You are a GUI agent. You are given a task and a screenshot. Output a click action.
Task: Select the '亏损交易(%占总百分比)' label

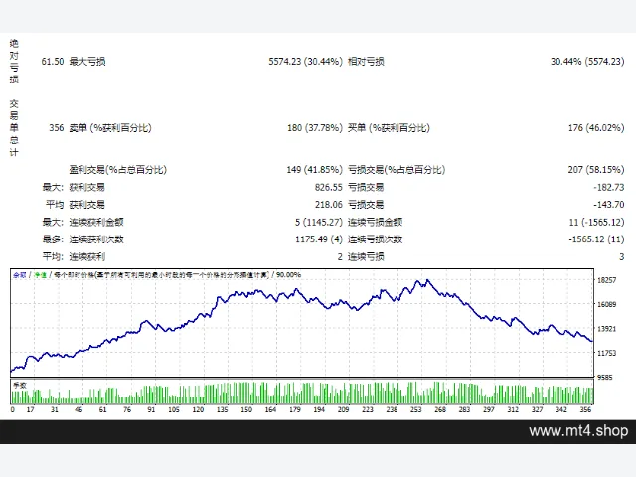click(397, 170)
